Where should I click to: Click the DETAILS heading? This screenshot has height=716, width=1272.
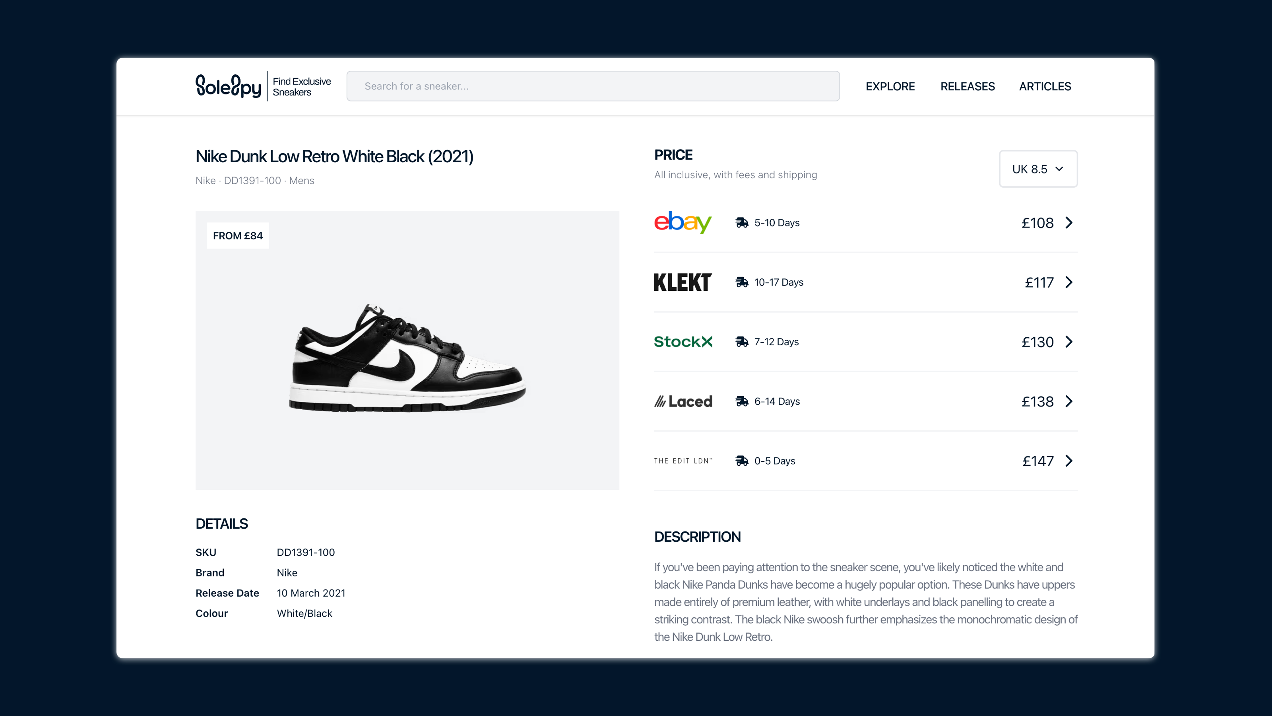(x=222, y=524)
